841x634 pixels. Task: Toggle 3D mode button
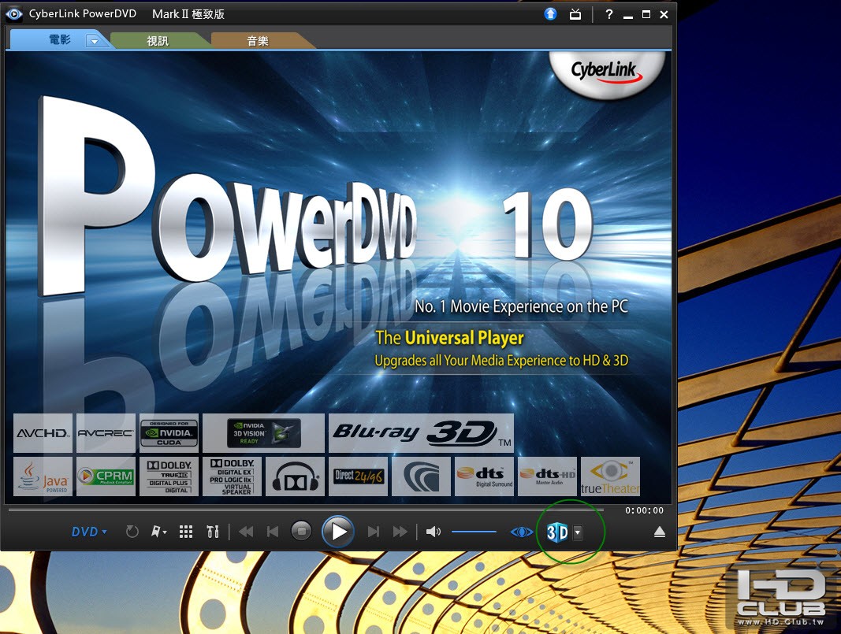click(557, 532)
